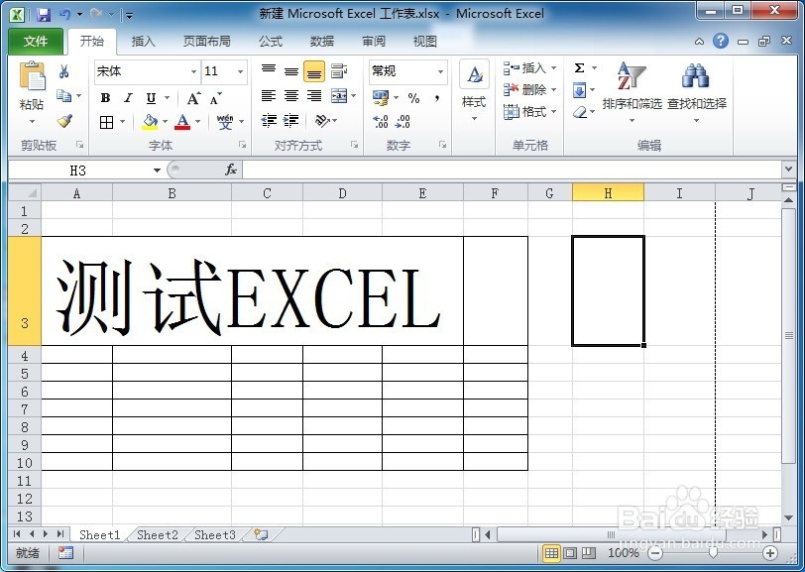The width and height of the screenshot is (805, 572).
Task: Switch to Sheet2 worksheet
Action: (x=157, y=534)
